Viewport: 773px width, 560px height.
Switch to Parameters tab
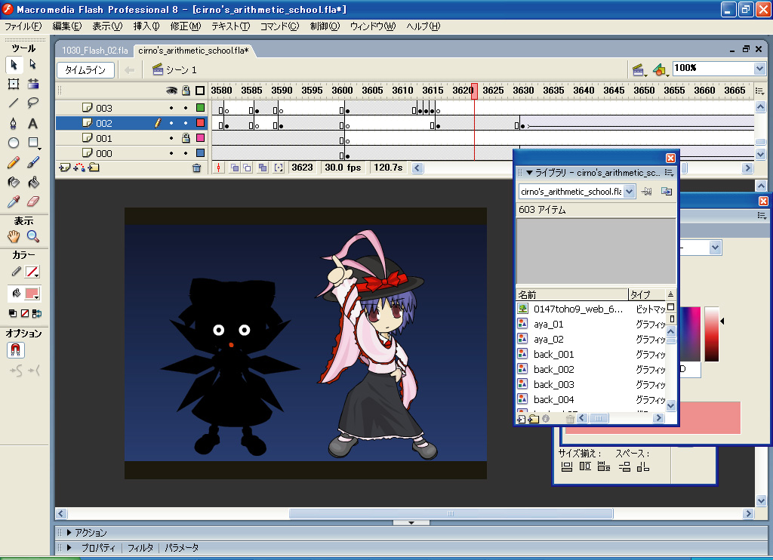coord(182,548)
